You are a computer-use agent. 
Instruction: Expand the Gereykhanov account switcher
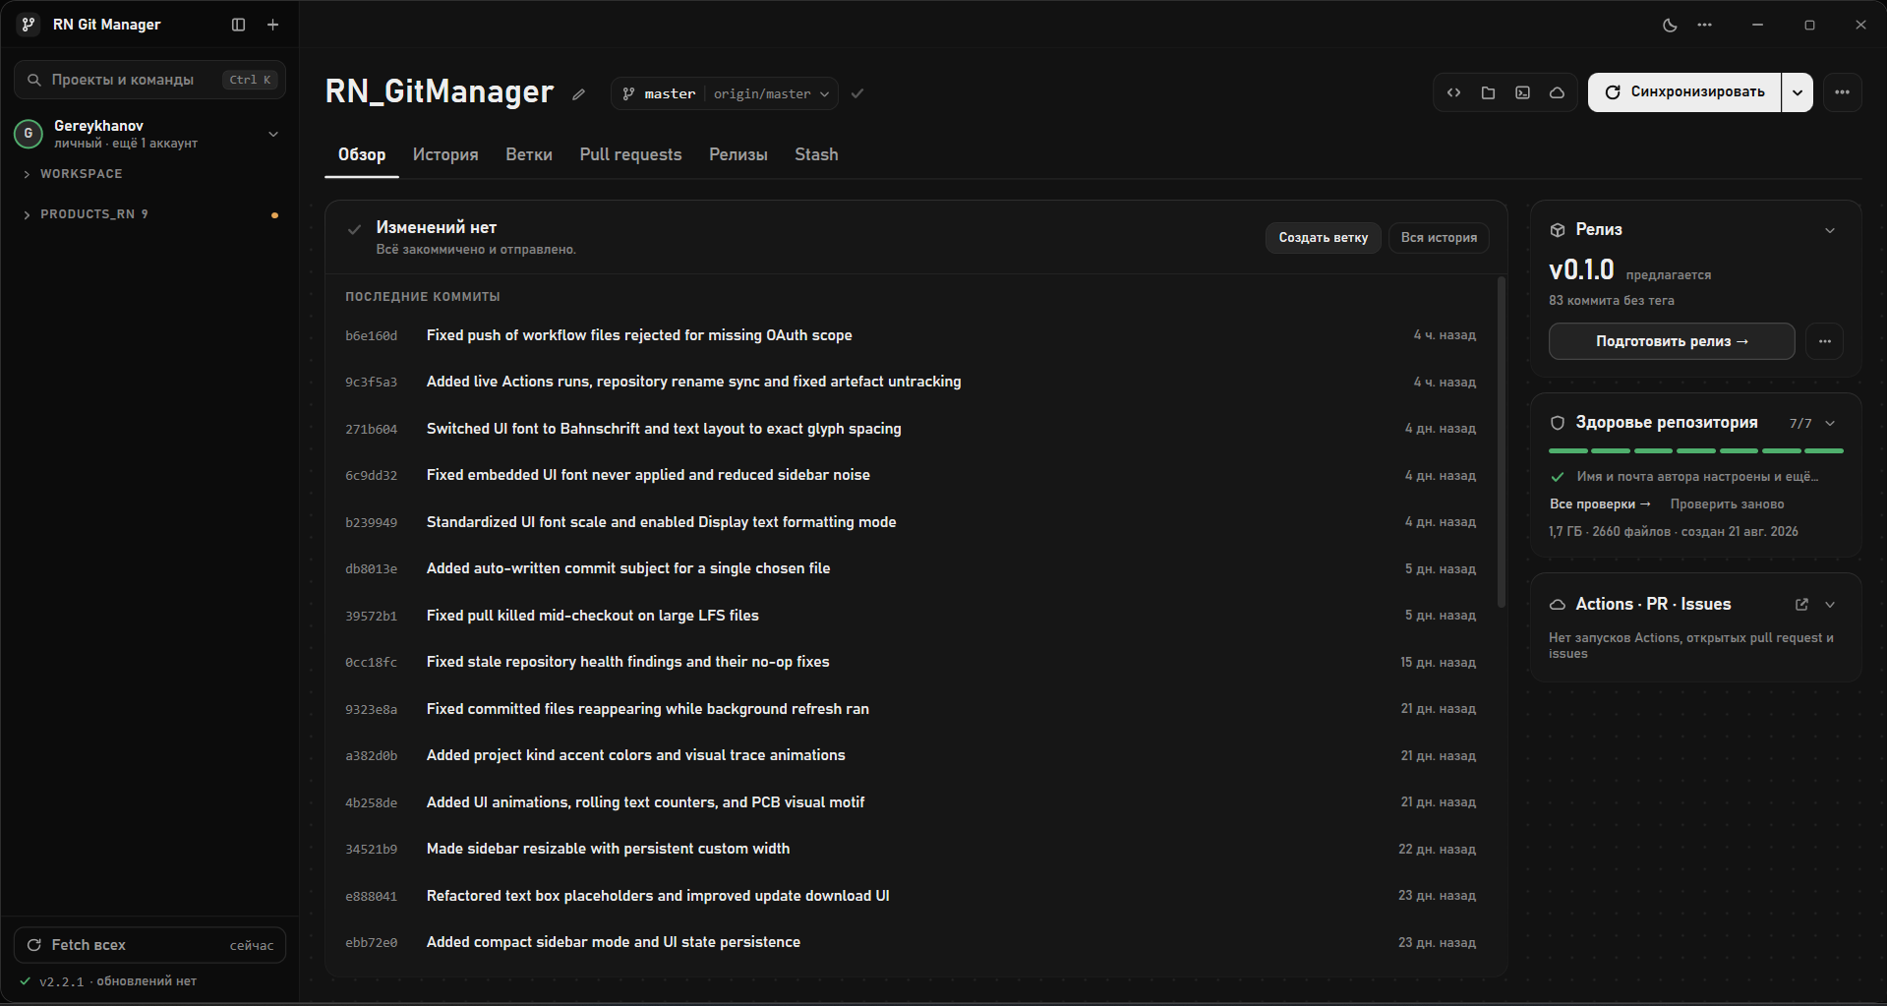[273, 134]
